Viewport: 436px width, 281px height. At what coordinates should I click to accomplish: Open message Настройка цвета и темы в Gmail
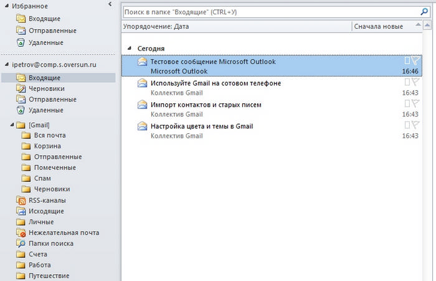coord(272,131)
